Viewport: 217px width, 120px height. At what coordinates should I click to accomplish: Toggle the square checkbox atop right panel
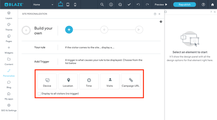pos(166,12)
